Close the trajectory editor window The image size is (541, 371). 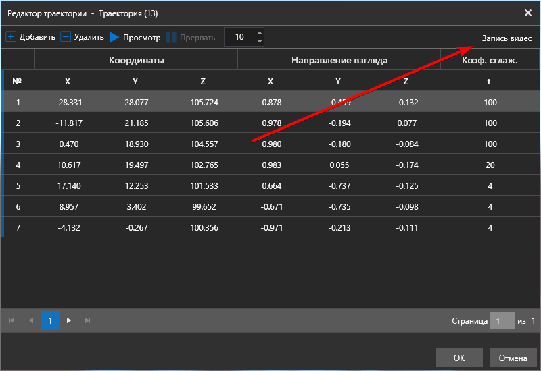click(x=528, y=13)
